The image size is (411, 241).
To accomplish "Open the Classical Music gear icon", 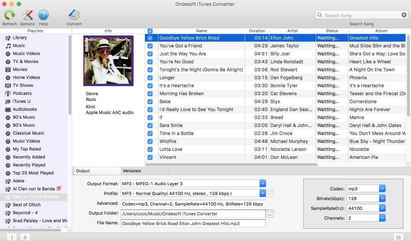I will 8,134.
